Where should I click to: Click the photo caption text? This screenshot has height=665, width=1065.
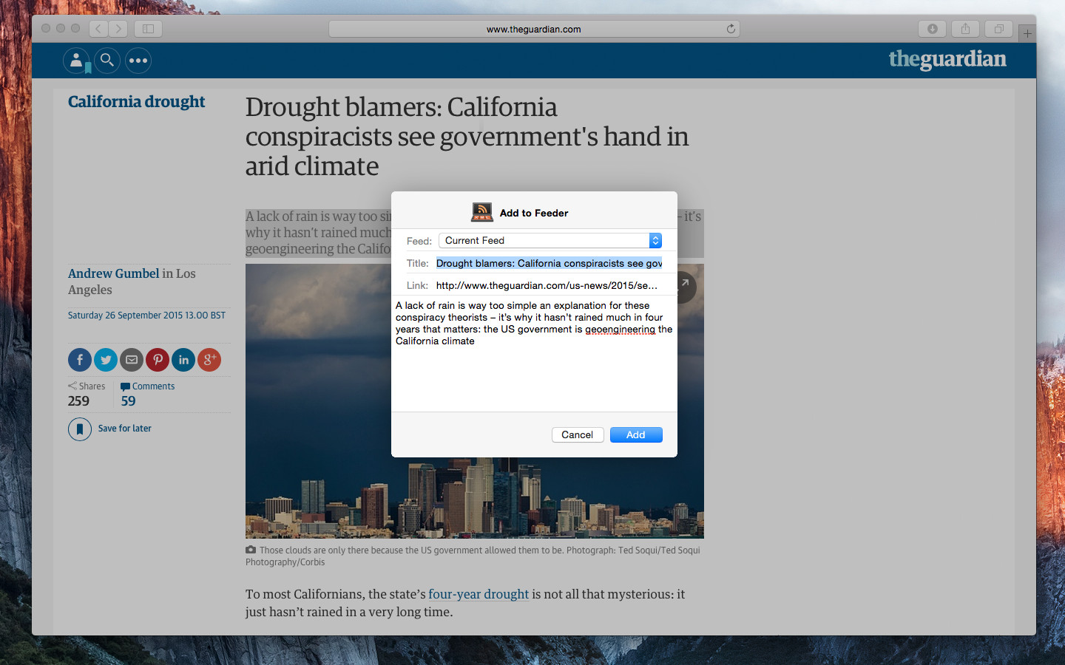click(x=473, y=556)
